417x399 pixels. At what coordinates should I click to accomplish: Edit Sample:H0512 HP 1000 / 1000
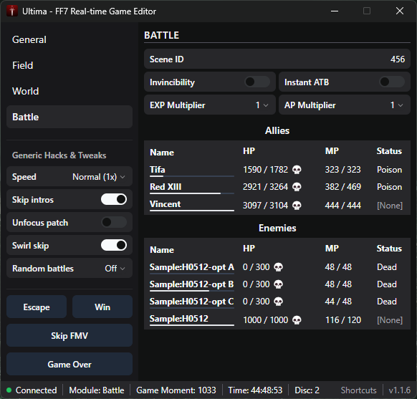(265, 320)
